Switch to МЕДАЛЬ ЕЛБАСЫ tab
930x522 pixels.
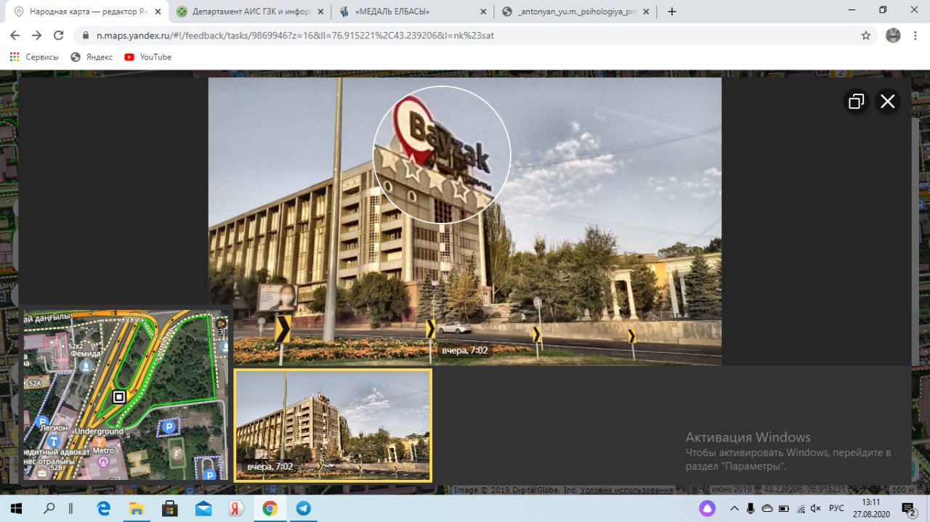coord(413,12)
